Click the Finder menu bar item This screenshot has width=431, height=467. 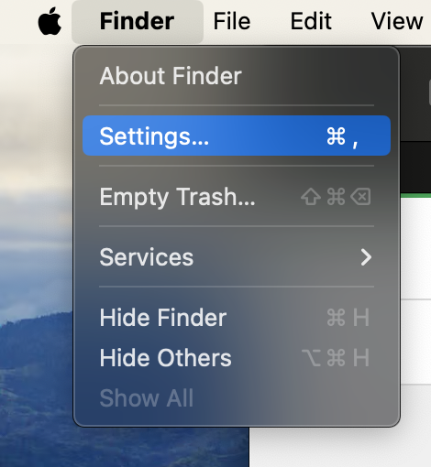pos(138,21)
